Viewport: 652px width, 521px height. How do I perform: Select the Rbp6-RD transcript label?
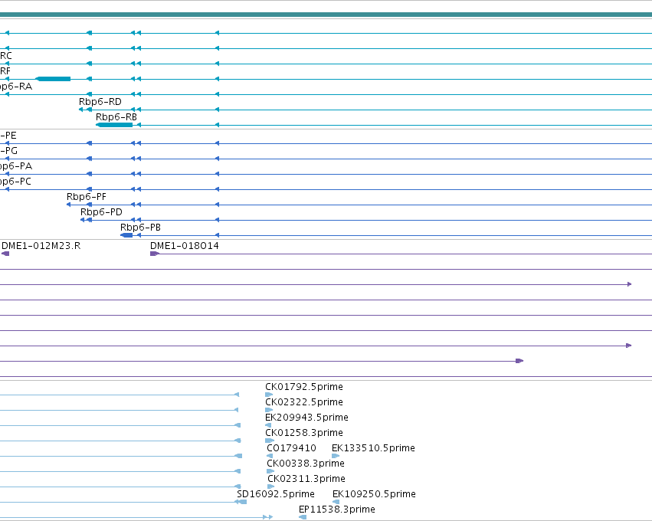(x=100, y=102)
